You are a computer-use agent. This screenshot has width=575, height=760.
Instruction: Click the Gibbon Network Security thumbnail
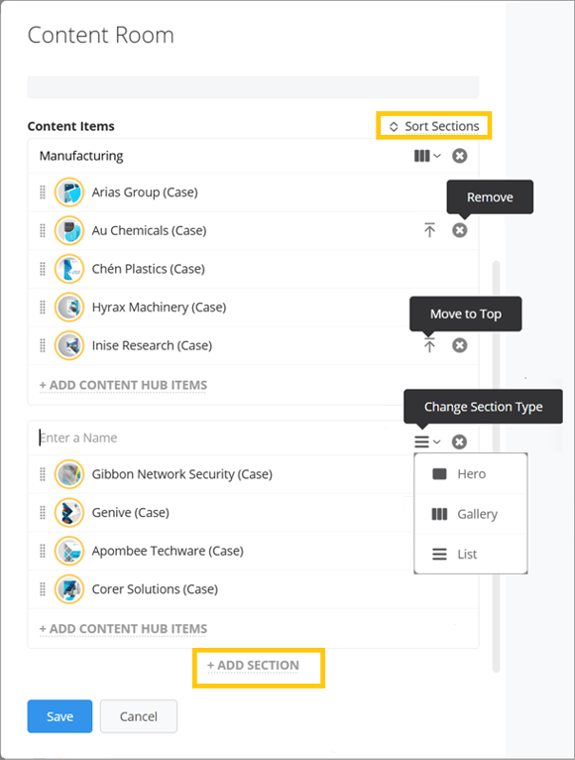tap(69, 474)
